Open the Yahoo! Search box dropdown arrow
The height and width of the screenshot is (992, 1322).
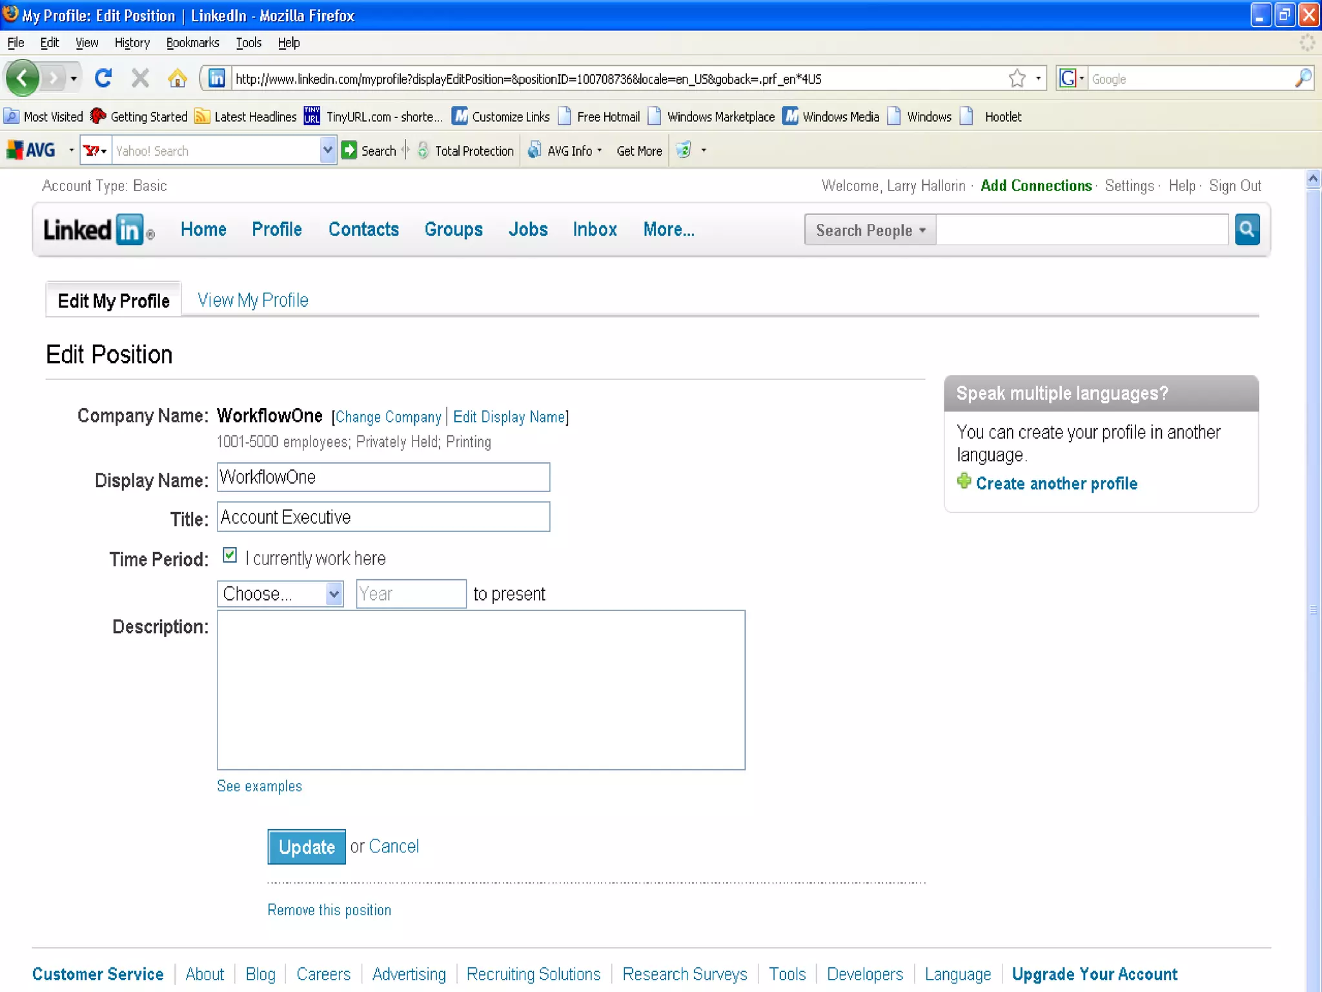(328, 150)
